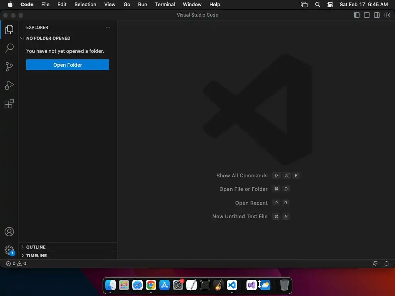
Task: Open the cloud app icon in Dock
Action: (x=265, y=285)
